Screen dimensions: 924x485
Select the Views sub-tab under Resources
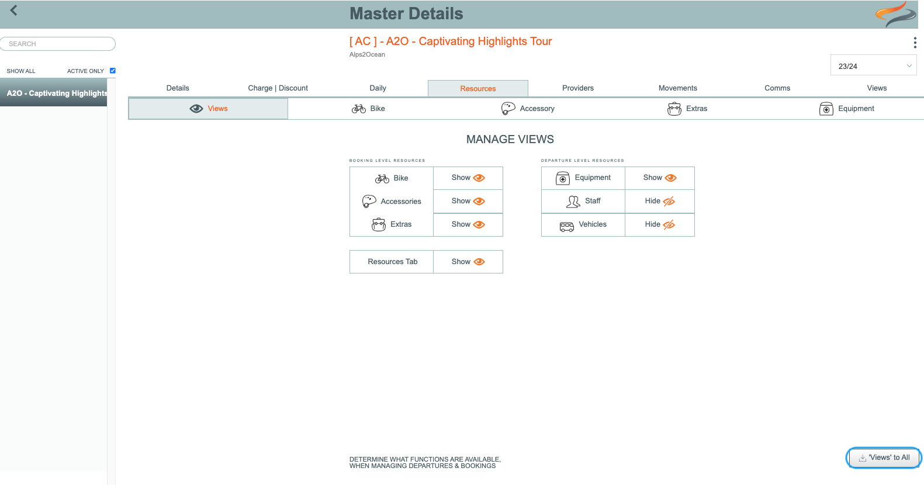208,109
